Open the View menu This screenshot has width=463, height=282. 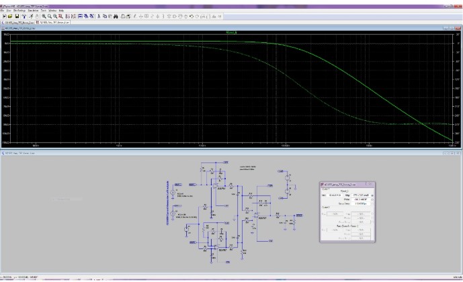9,11
